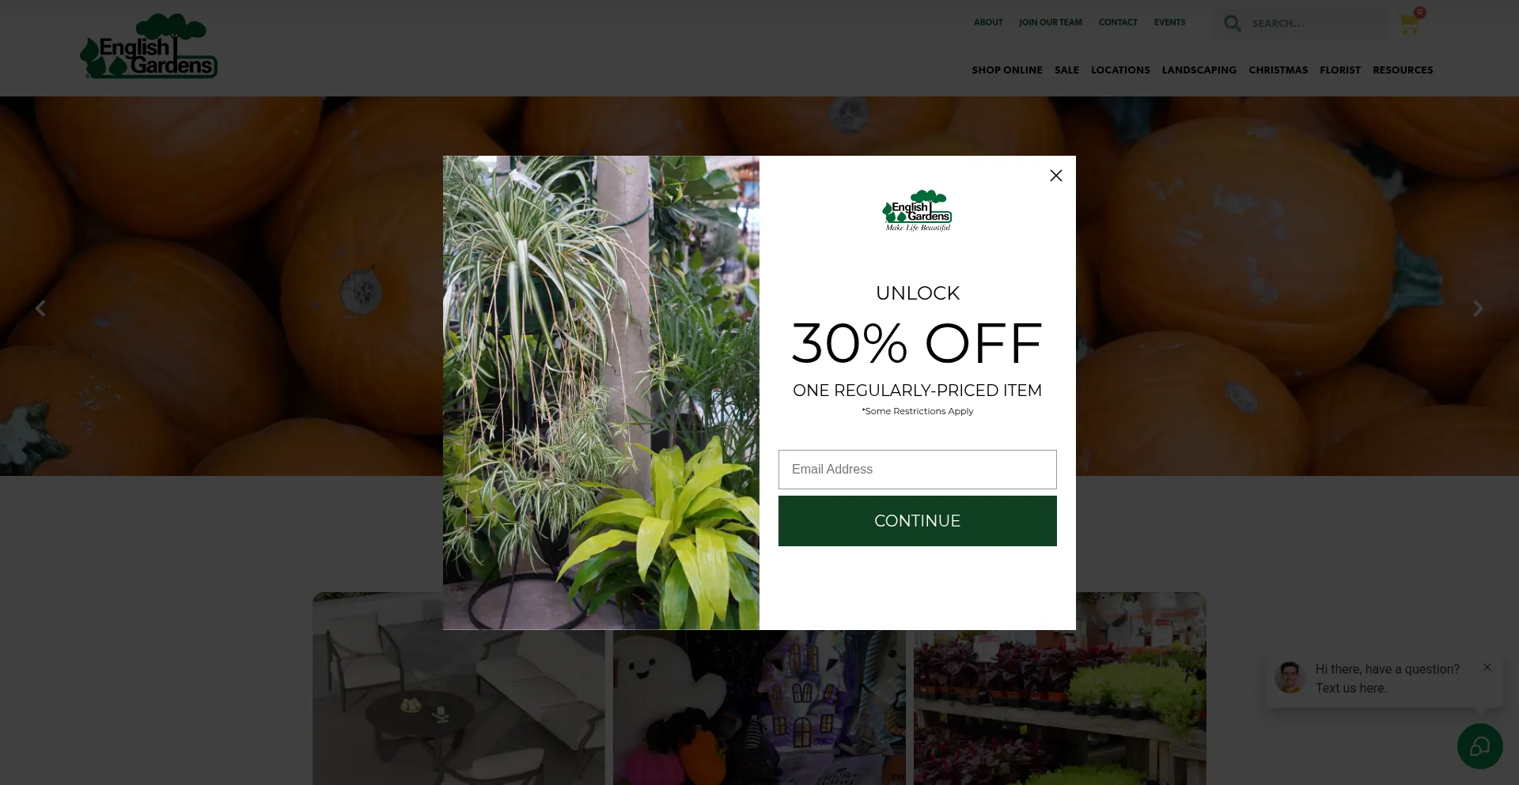
Task: Click the search magnifier icon
Action: pyautogui.click(x=1232, y=23)
